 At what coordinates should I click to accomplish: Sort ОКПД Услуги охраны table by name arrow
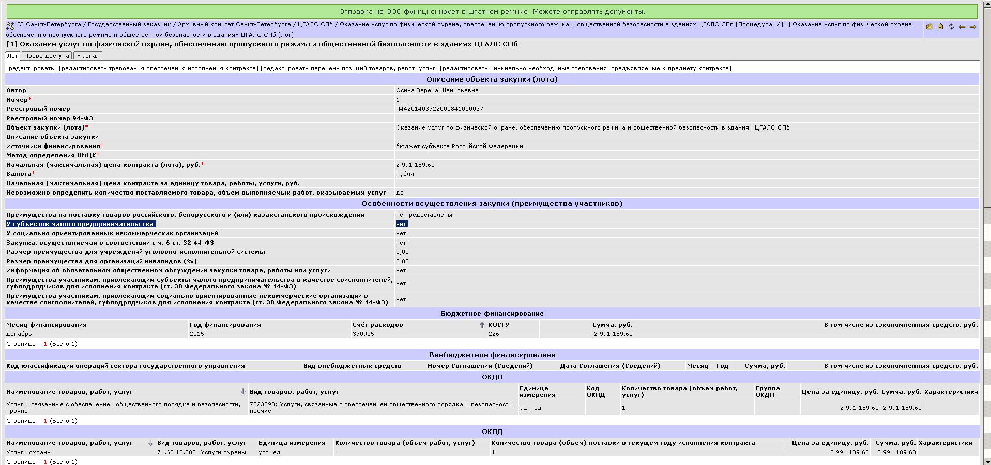click(150, 443)
